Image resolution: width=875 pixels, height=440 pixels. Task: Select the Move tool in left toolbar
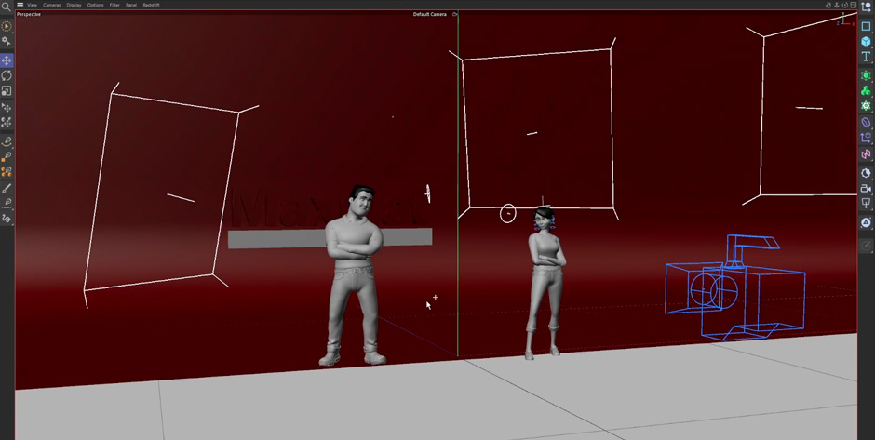pos(7,60)
